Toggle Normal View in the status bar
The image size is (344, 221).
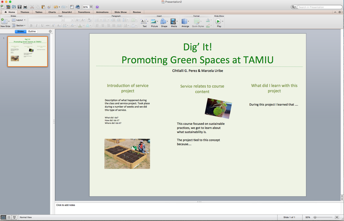click(x=3, y=217)
